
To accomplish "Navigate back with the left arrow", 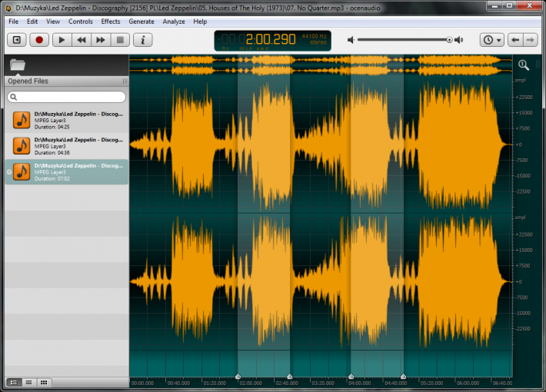I will pyautogui.click(x=515, y=40).
